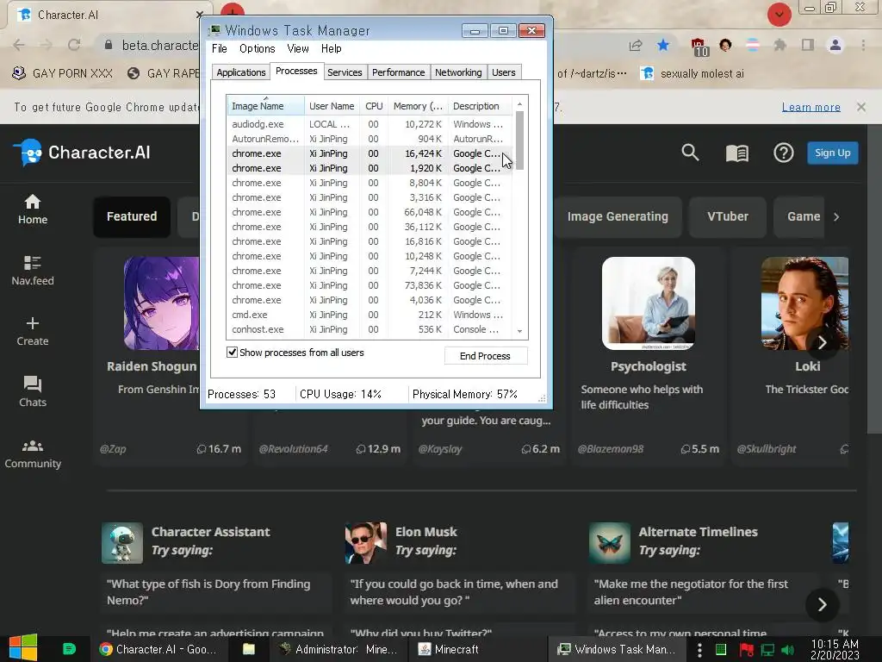Click the process list scroll down arrow
Image resolution: width=882 pixels, height=662 pixels.
pyautogui.click(x=519, y=331)
